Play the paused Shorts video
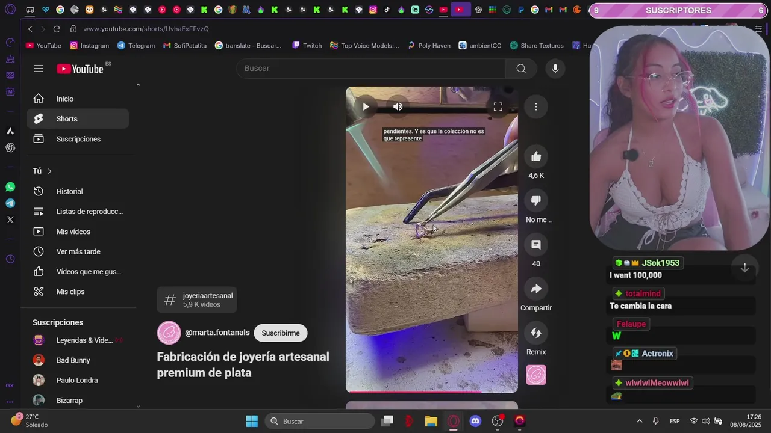 (366, 107)
